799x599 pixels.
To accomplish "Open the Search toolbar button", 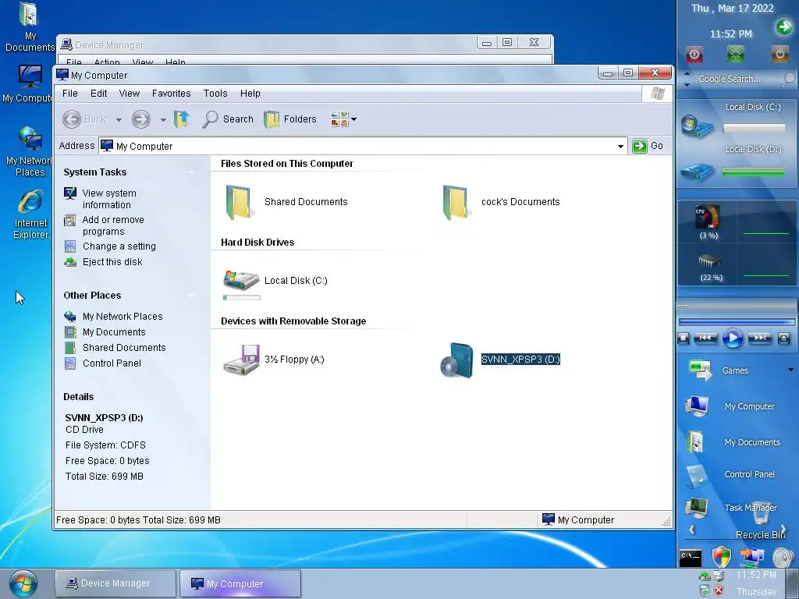I will 228,119.
